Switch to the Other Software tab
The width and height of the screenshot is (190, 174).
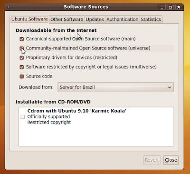tap(66, 19)
